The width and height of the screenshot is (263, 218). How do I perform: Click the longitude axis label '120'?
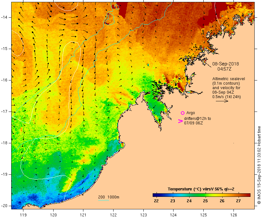pyautogui.click(x=53, y=215)
